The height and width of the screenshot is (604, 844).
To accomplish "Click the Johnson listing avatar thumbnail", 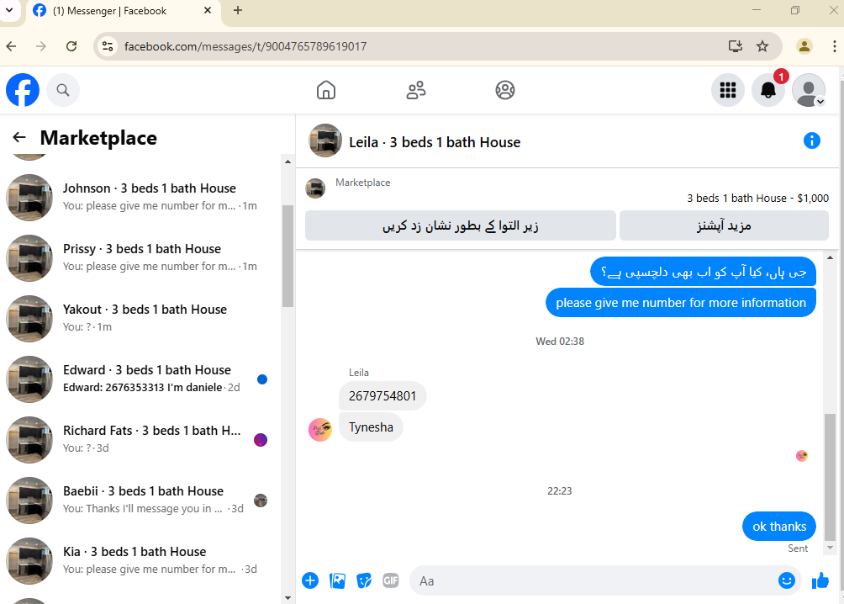I will pos(29,197).
